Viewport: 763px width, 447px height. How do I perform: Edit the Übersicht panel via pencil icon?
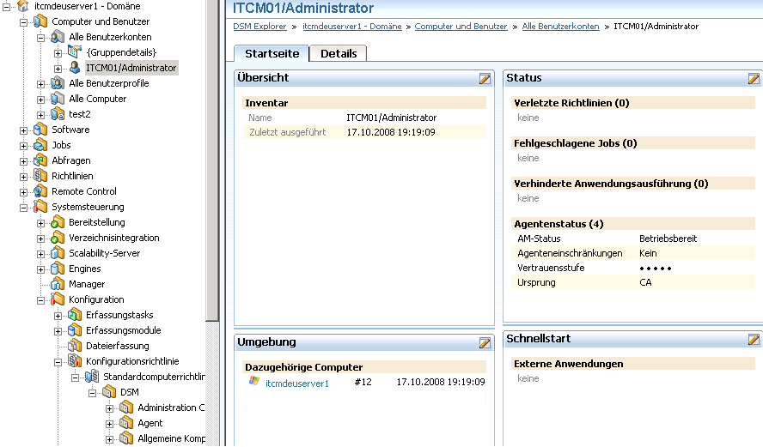click(x=485, y=79)
